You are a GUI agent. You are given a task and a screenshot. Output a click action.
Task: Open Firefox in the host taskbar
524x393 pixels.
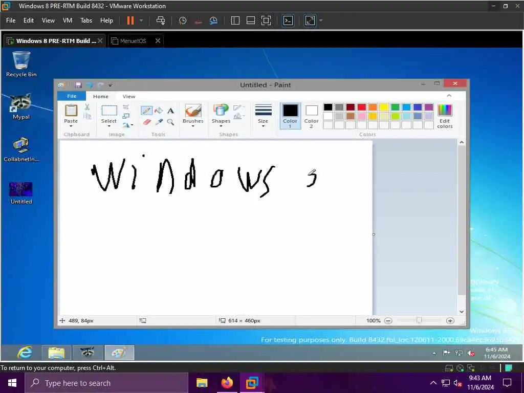pos(227,383)
